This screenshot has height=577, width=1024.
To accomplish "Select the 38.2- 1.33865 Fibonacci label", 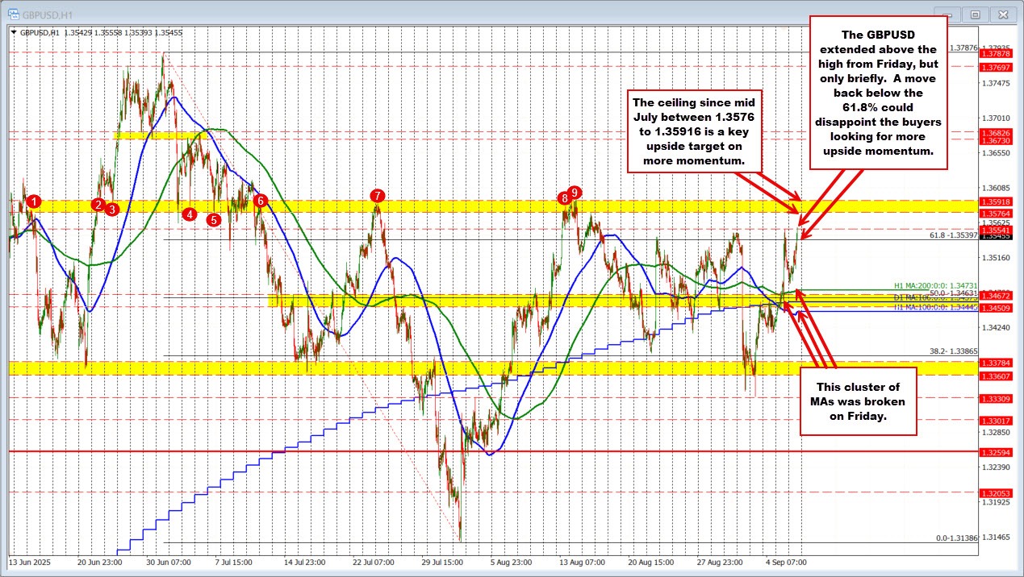I will coord(954,351).
